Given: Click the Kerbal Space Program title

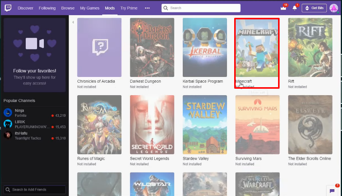Looking at the screenshot, I should 203,81.
